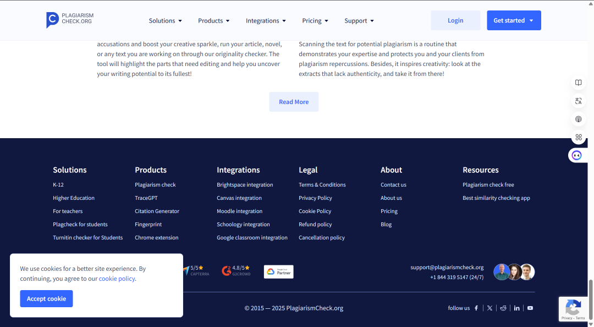This screenshot has width=594, height=327.
Task: Click the G2 Crowd 4.8/5 rating badge
Action: pyautogui.click(x=236, y=270)
